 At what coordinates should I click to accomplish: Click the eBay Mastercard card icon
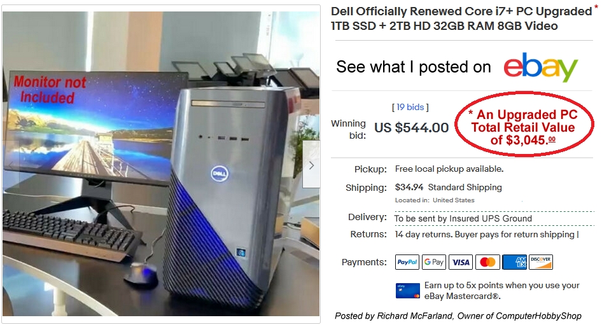point(408,291)
